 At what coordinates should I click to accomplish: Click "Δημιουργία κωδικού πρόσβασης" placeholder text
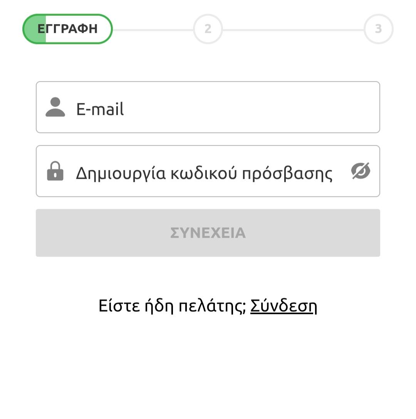click(x=204, y=173)
